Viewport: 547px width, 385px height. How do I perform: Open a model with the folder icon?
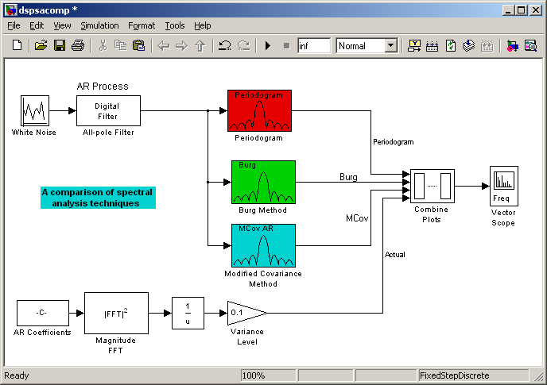[x=41, y=46]
